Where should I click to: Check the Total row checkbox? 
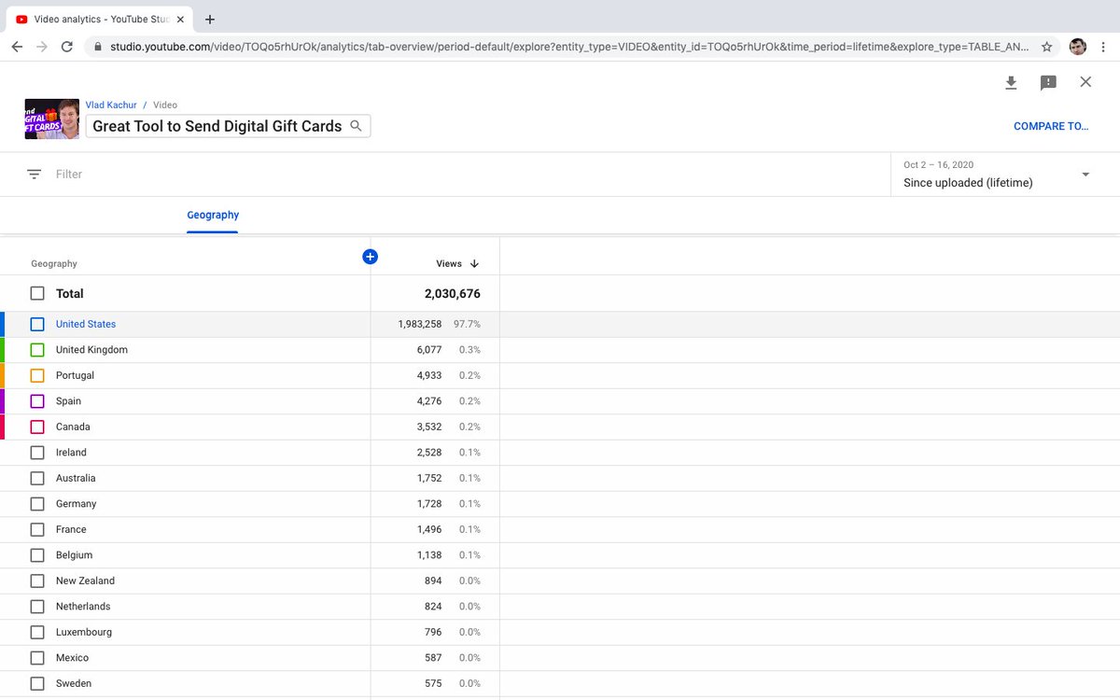coord(37,293)
